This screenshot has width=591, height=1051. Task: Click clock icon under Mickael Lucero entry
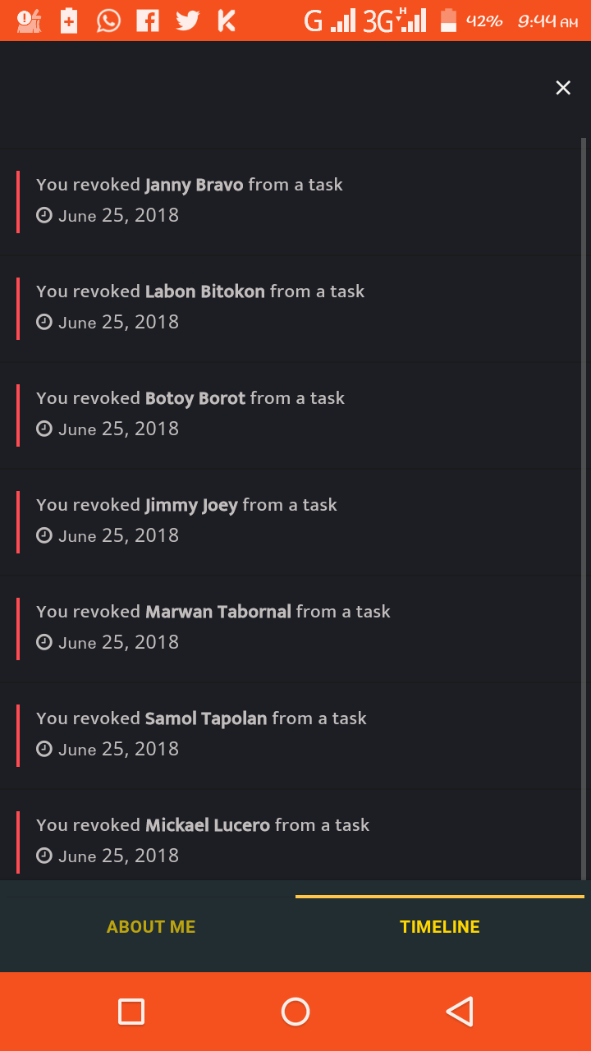pos(44,856)
